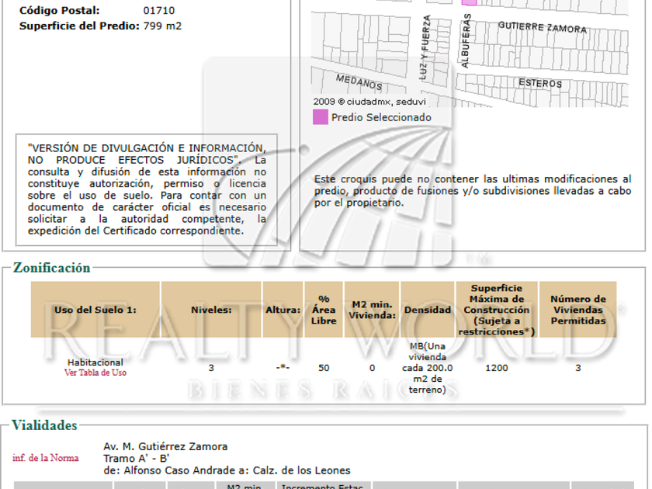
Task: Select the 'Uso del Suelo 1:' column header
Action: 95,310
